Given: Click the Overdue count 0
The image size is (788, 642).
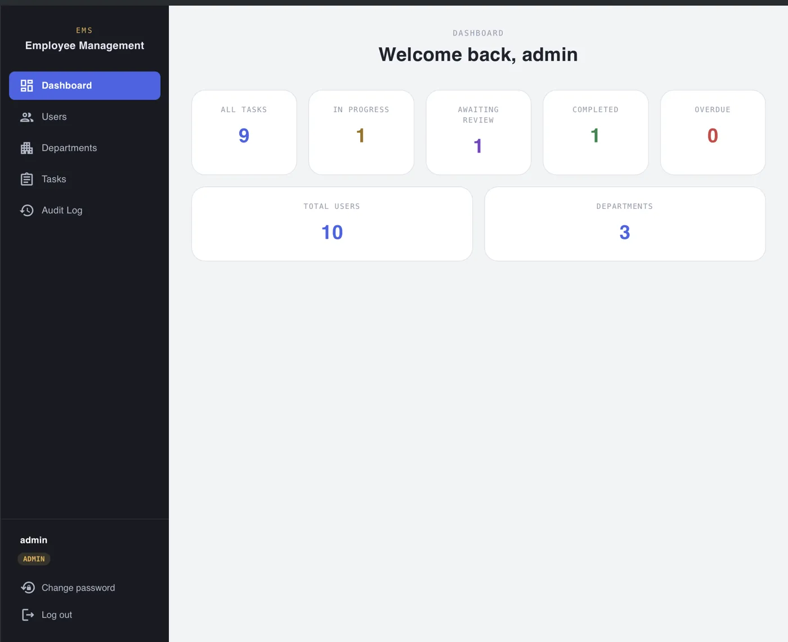Looking at the screenshot, I should (713, 135).
